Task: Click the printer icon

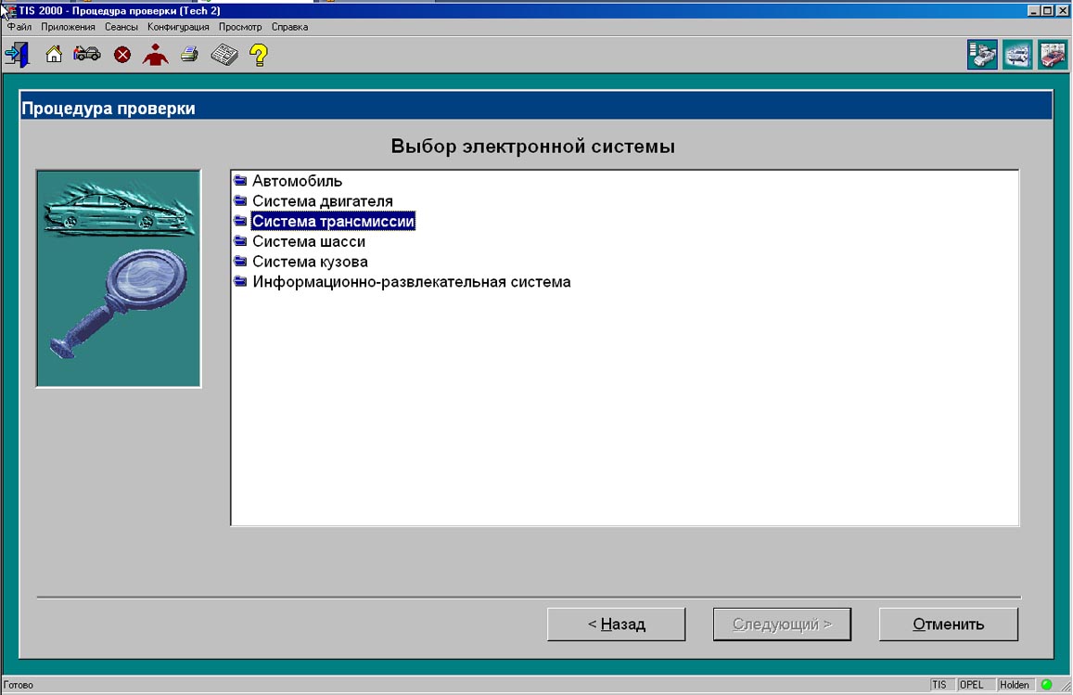Action: (189, 55)
